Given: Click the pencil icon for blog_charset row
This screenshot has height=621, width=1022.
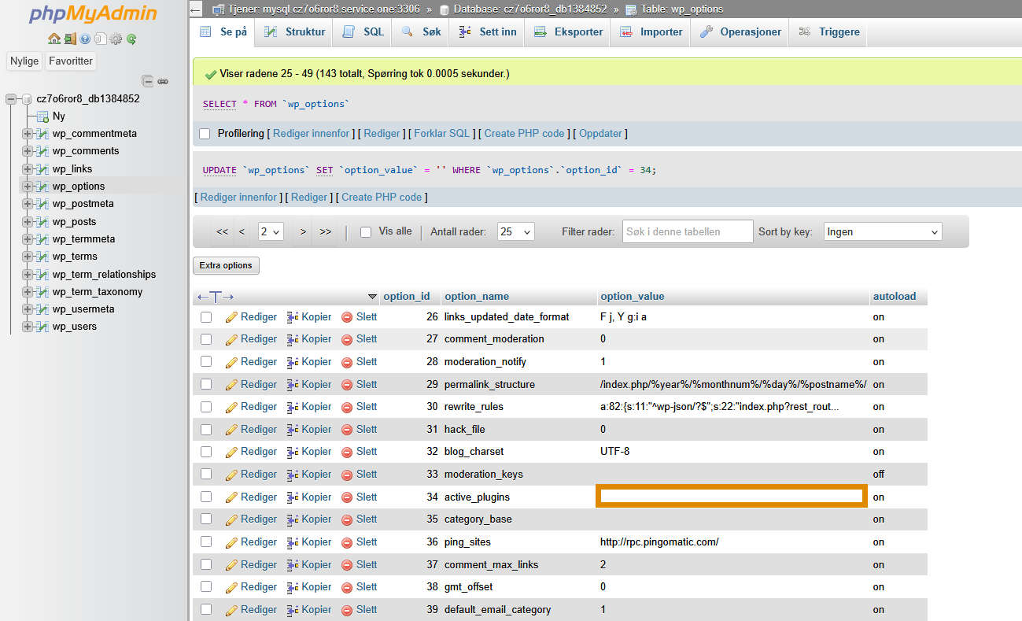Looking at the screenshot, I should tap(231, 452).
